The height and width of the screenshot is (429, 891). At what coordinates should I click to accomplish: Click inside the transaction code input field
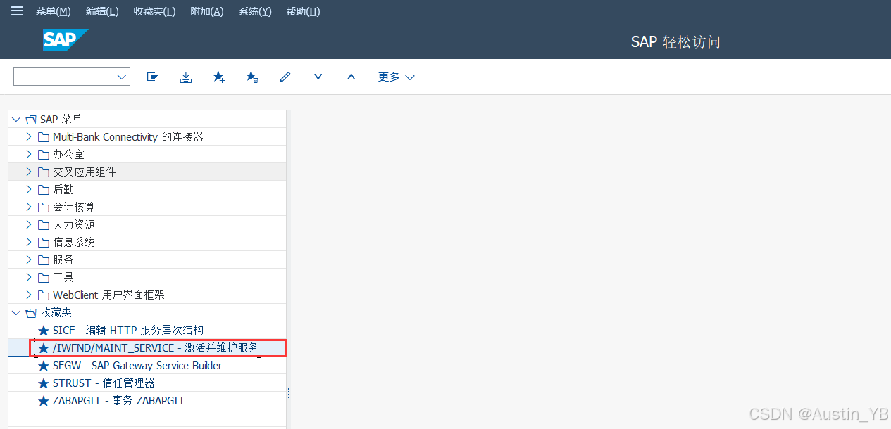[x=63, y=77]
